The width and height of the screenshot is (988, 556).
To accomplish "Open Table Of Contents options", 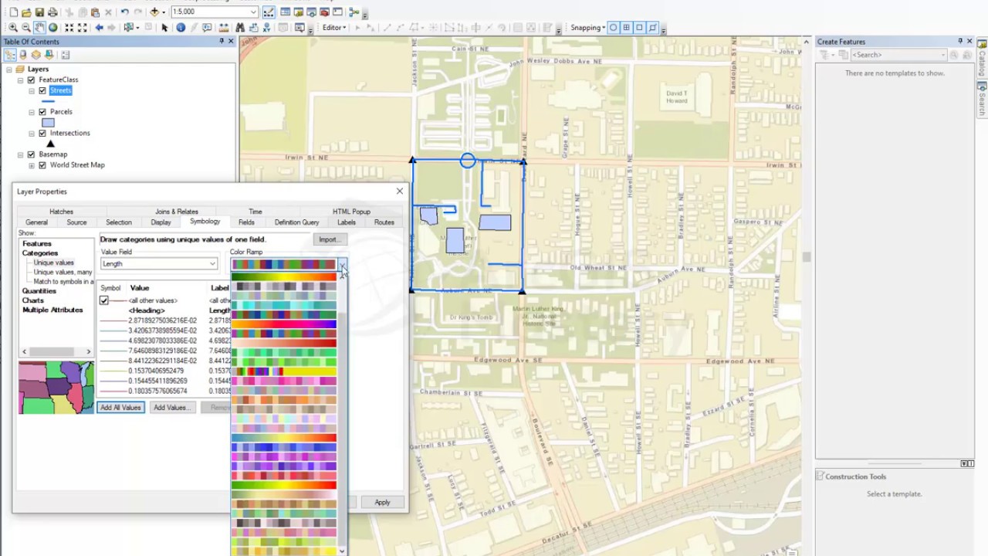I will click(66, 55).
